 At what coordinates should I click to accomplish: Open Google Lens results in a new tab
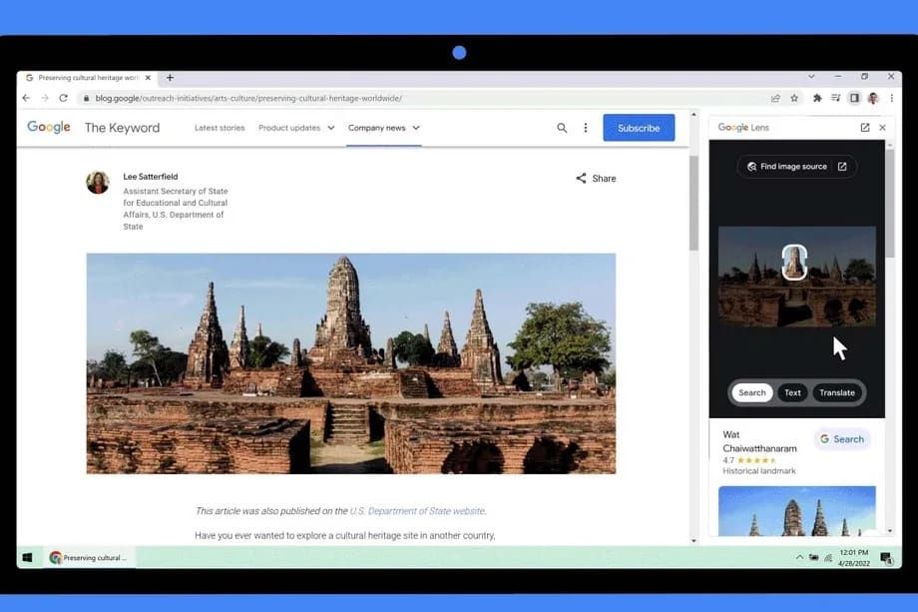pyautogui.click(x=862, y=127)
